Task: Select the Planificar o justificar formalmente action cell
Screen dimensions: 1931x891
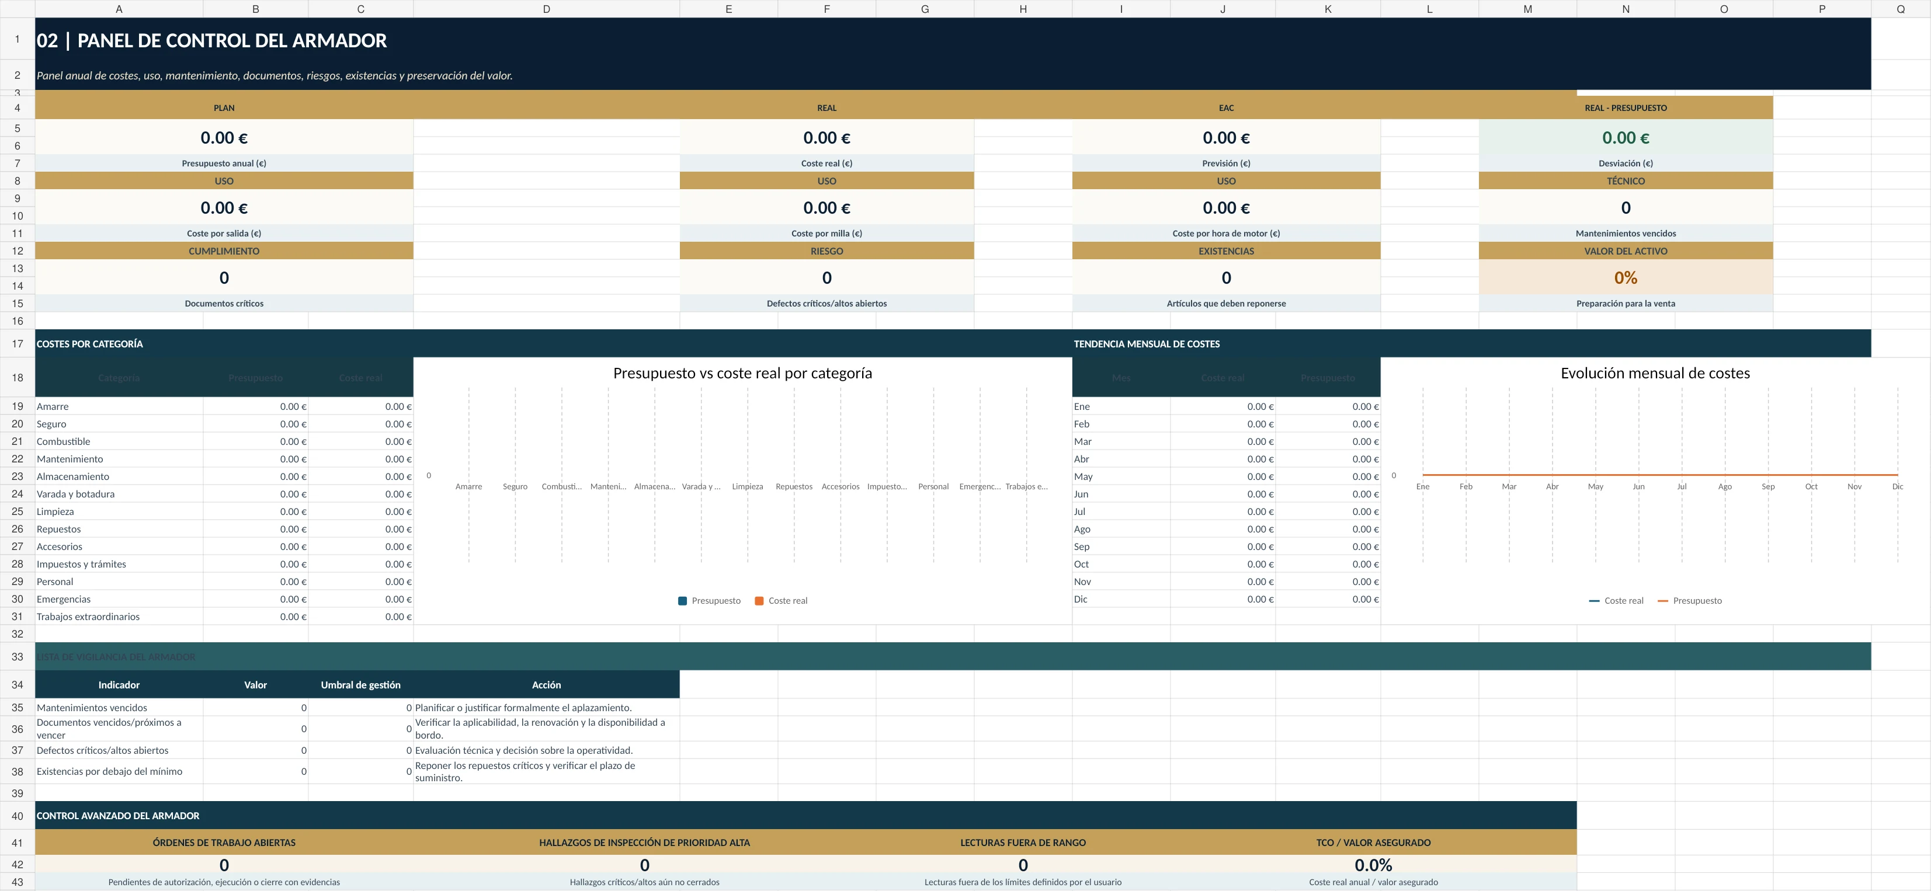Action: (546, 708)
